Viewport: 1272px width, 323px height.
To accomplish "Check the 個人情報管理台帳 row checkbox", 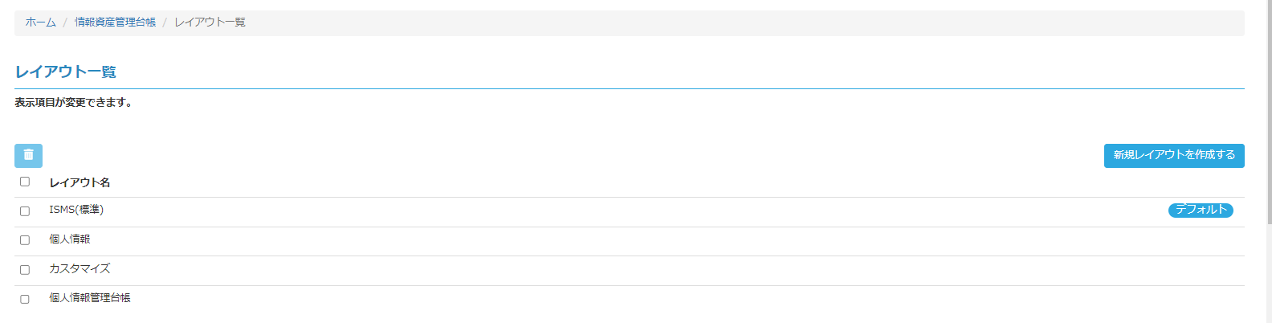I will tap(25, 299).
